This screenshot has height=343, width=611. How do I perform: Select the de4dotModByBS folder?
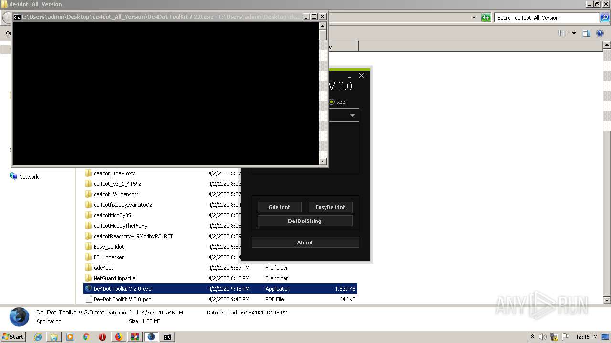(x=112, y=215)
